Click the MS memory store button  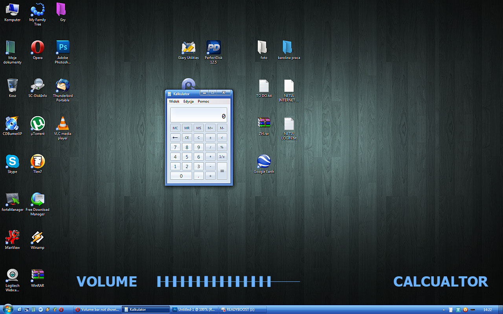click(199, 128)
